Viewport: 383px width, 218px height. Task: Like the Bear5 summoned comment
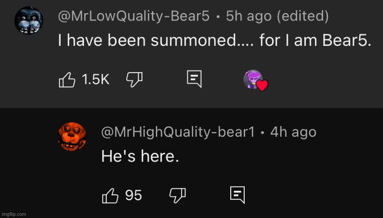click(67, 80)
